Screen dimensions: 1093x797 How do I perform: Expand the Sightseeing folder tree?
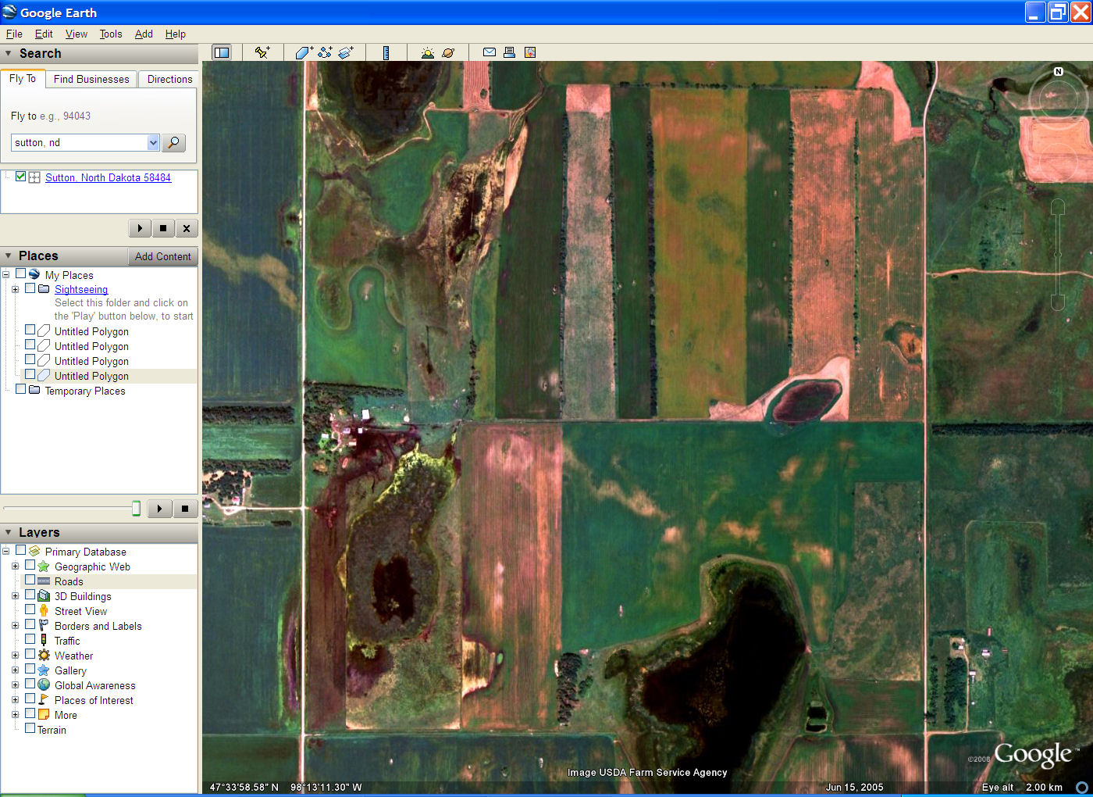click(x=15, y=289)
